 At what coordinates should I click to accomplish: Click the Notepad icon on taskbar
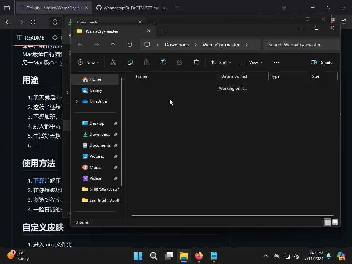[214, 256]
